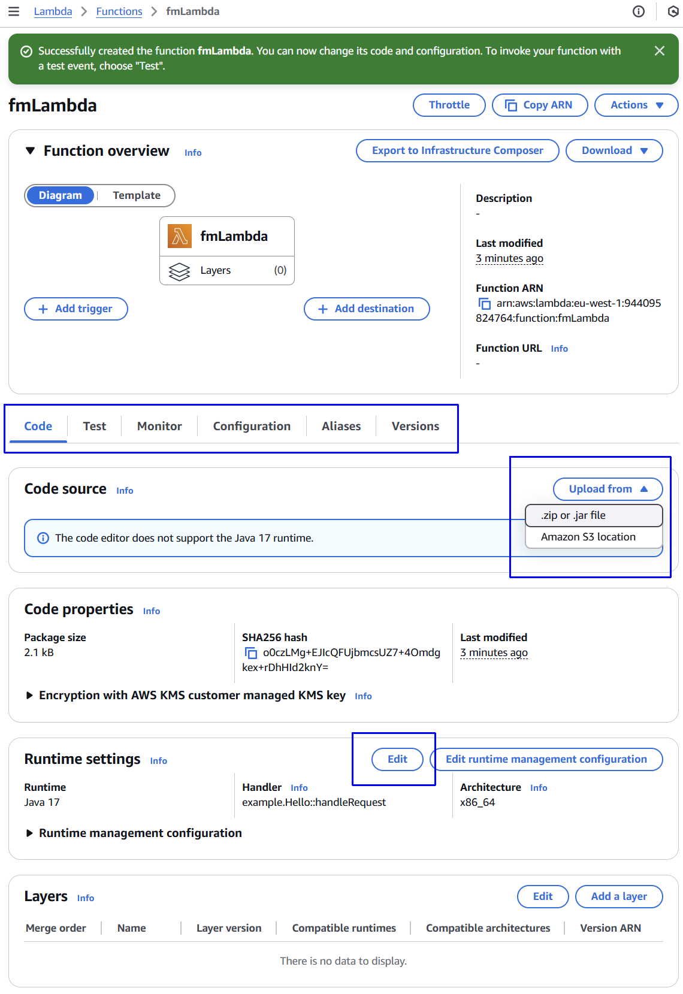Click the green success checkmark icon

[26, 52]
